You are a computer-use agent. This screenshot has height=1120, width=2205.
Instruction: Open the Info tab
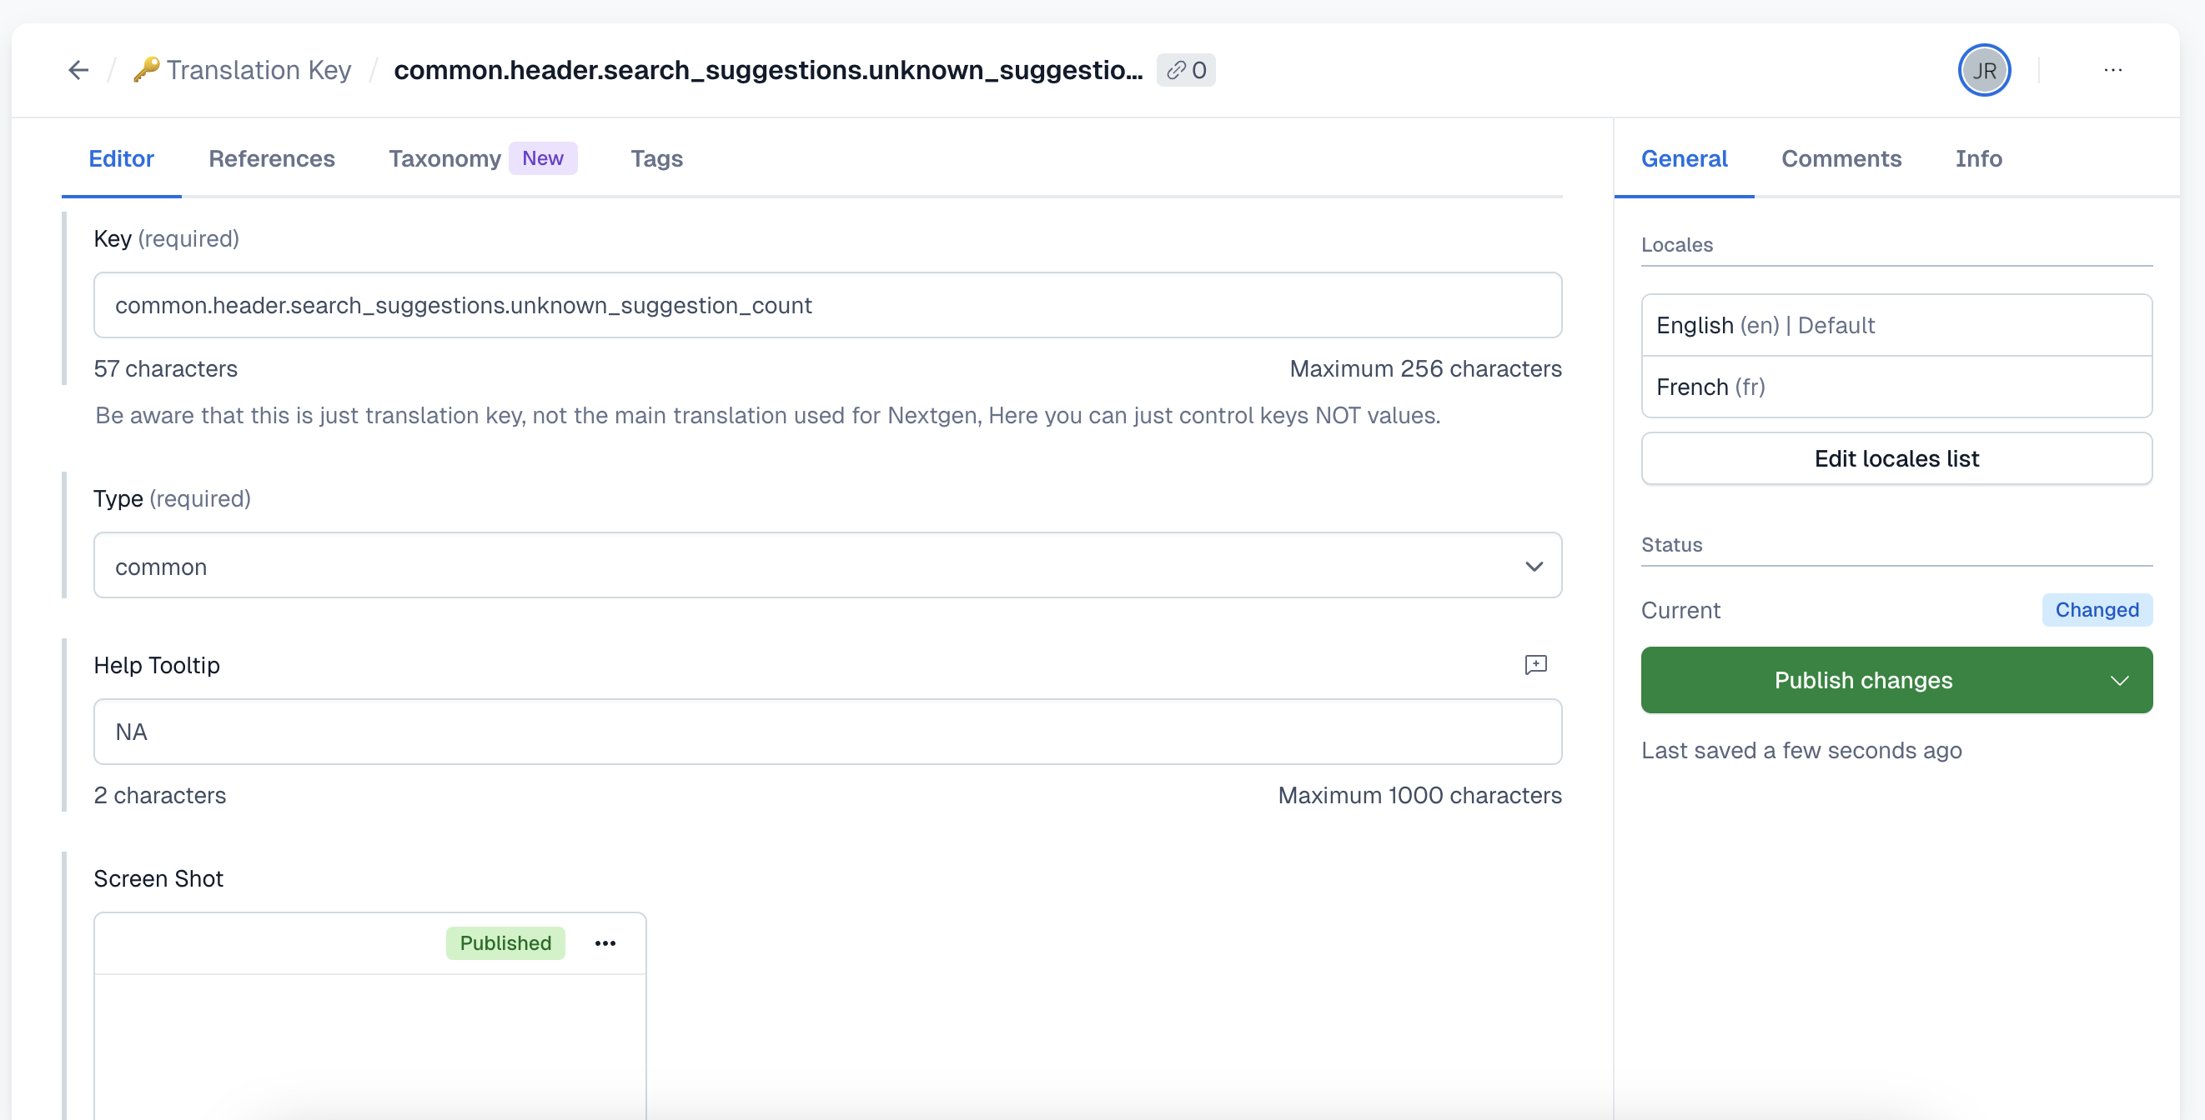coord(1978,158)
